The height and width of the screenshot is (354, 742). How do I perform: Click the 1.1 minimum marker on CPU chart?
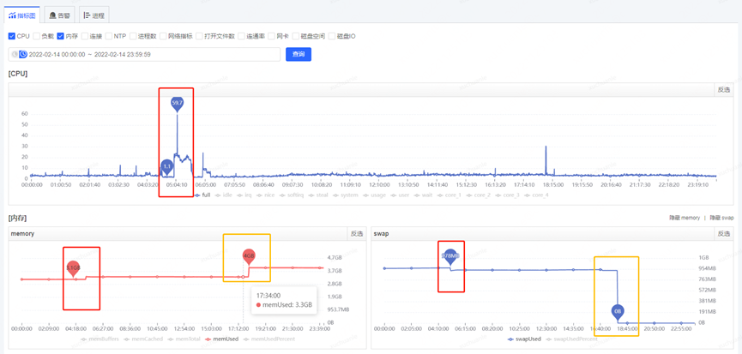[167, 165]
